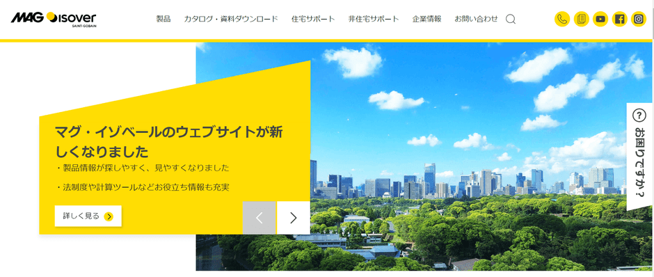Viewport: 654px width, 277px height.
Task: Go to お問い合わせ page
Action: point(476,19)
